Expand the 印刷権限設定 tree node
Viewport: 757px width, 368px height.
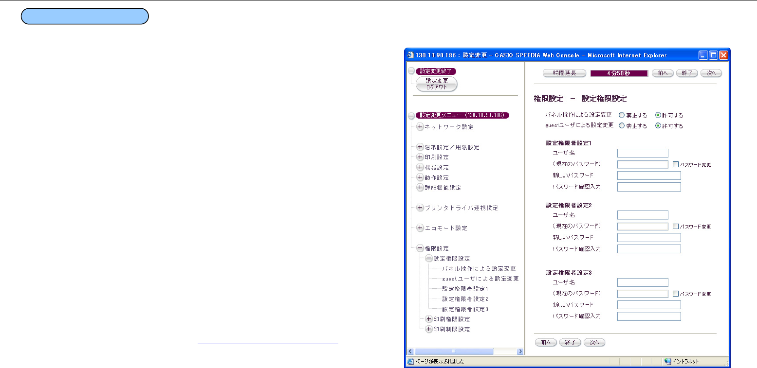(x=429, y=319)
